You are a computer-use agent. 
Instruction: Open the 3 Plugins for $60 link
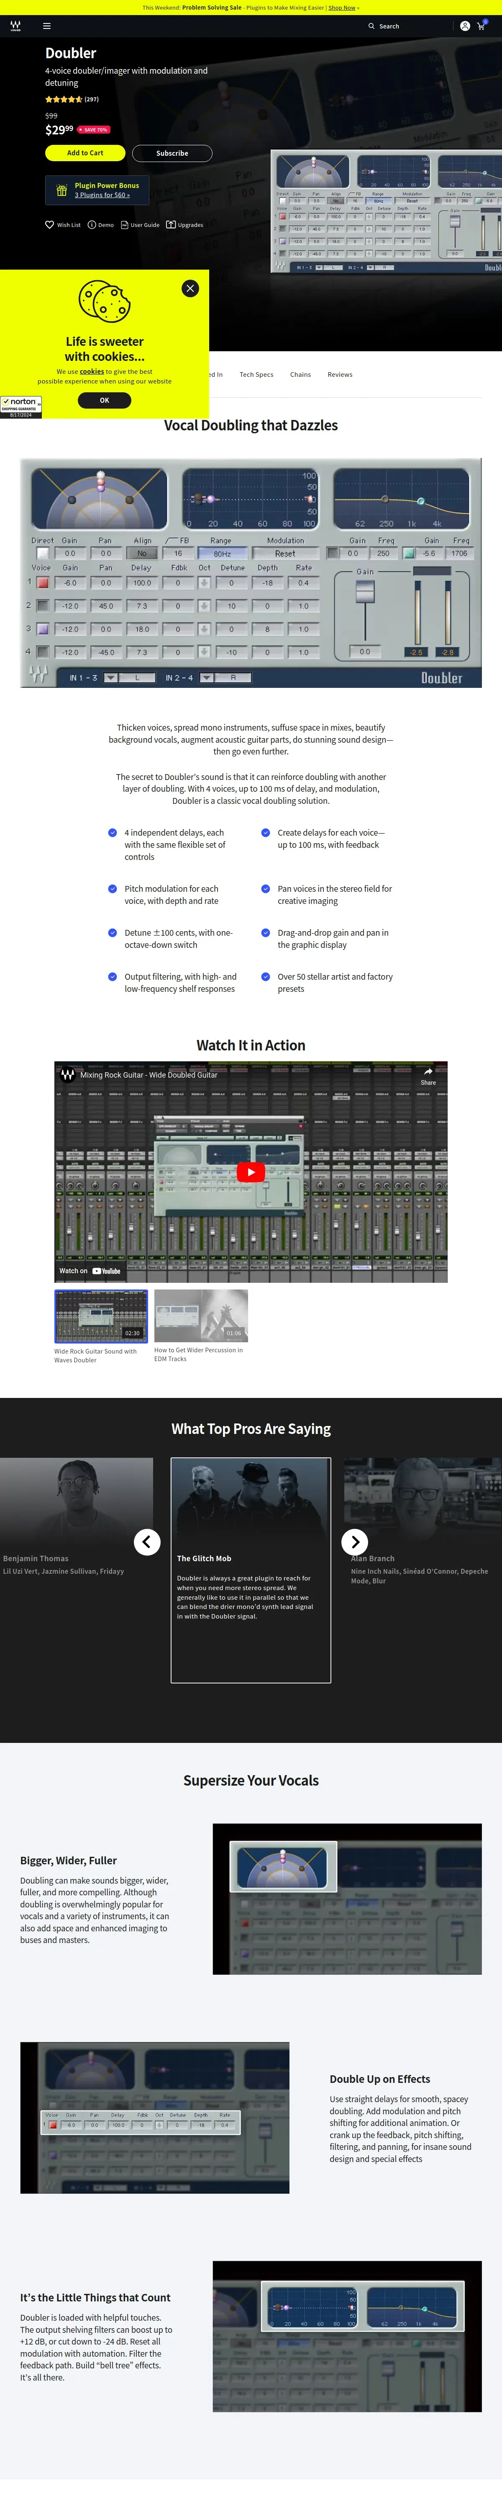(102, 195)
